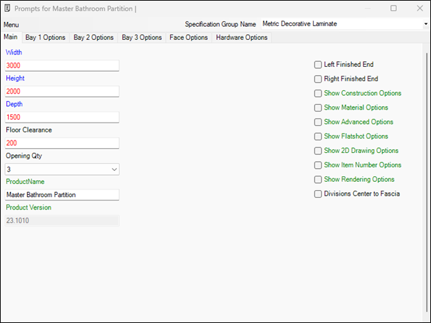Maximize the Prompts window

394,8
